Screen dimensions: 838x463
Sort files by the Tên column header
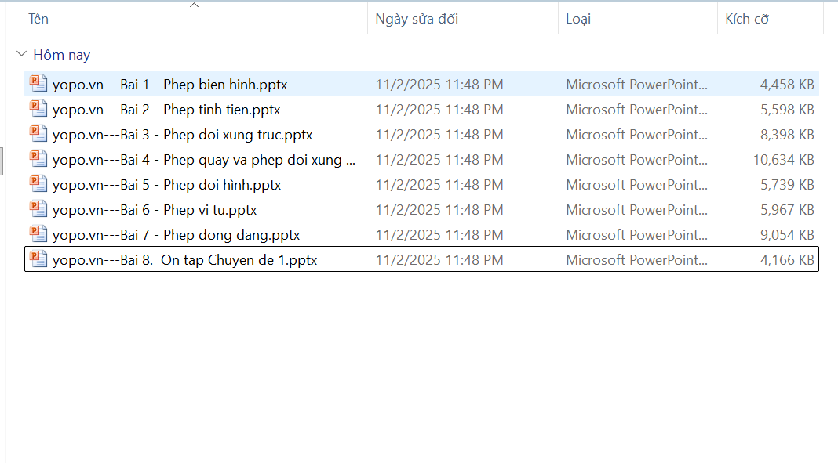[x=38, y=19]
